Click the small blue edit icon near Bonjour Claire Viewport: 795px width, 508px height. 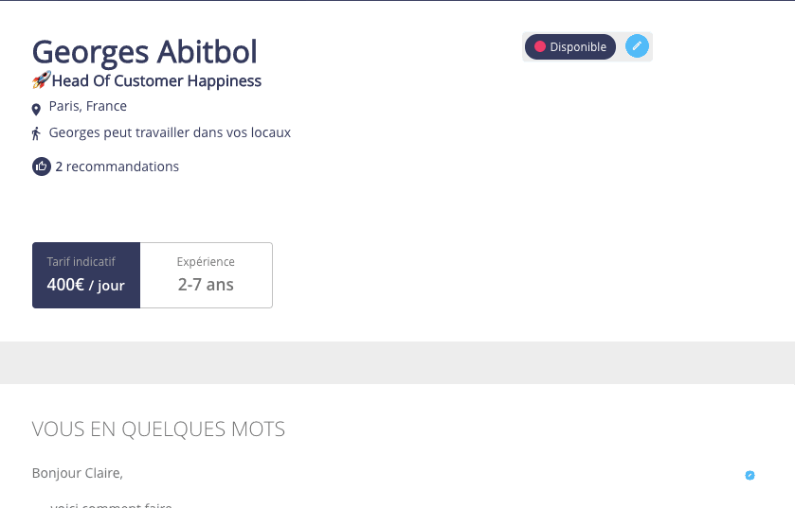pyautogui.click(x=750, y=475)
